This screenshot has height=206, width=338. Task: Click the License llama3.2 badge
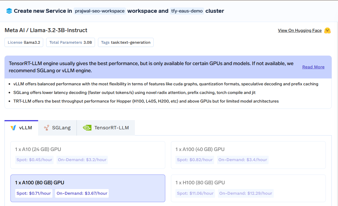click(x=24, y=43)
